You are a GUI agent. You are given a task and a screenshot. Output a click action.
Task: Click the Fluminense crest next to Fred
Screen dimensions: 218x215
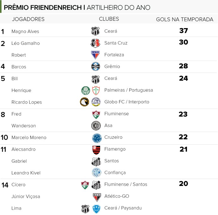click(x=96, y=114)
